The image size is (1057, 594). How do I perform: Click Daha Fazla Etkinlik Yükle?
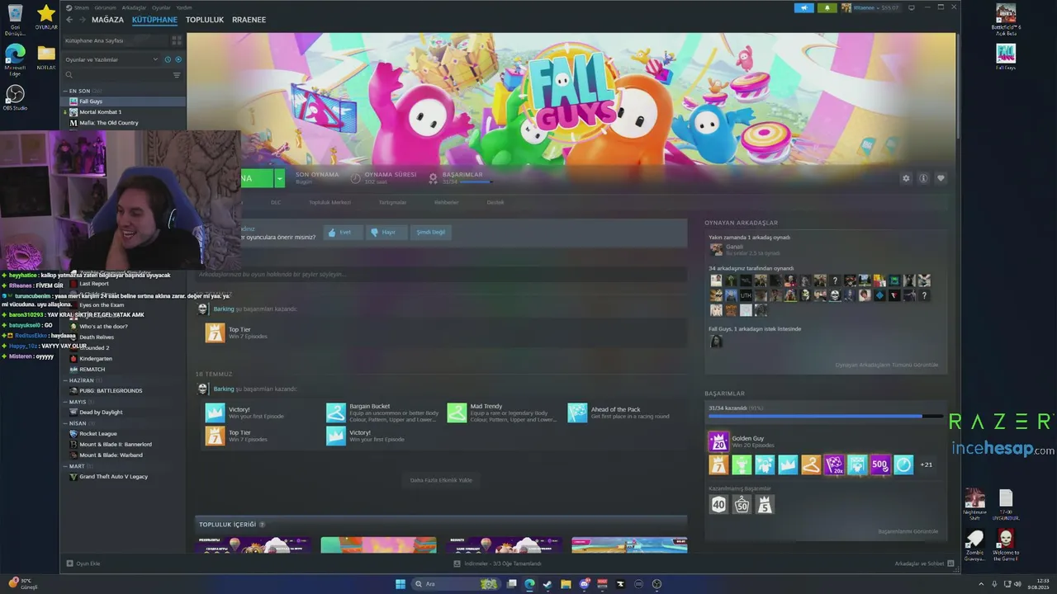[x=441, y=480]
